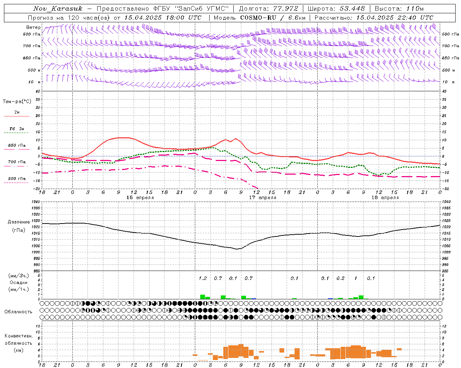Click the Долгота: 77.972 header value
The height and width of the screenshot is (368, 461).
click(x=268, y=9)
